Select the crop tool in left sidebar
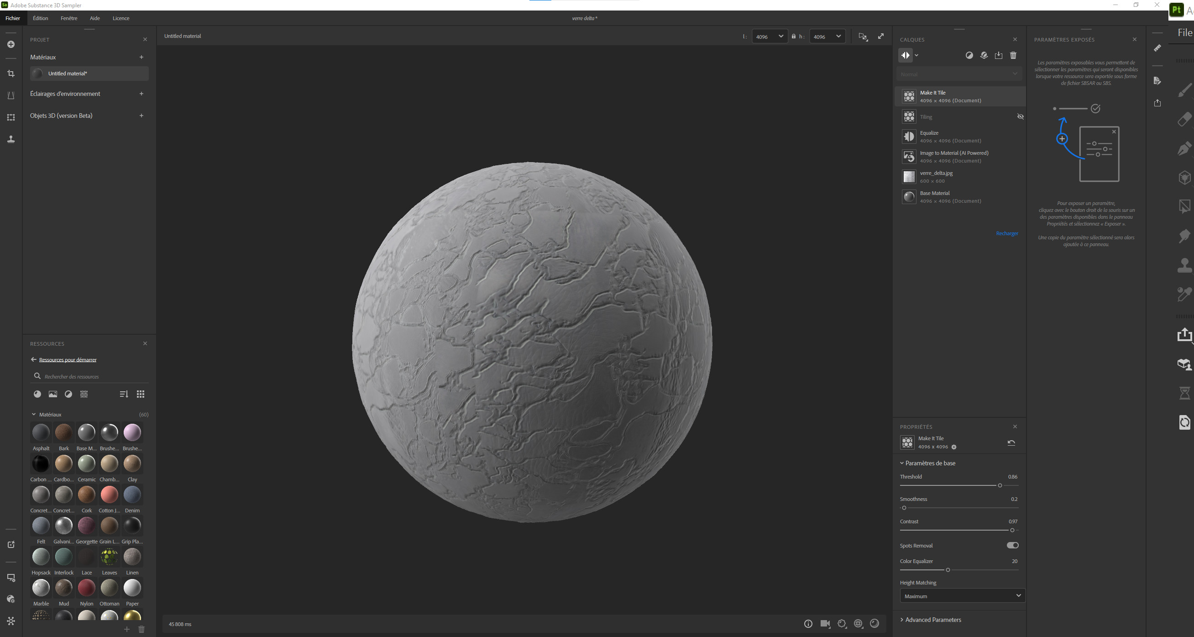Image resolution: width=1194 pixels, height=637 pixels. coord(11,74)
